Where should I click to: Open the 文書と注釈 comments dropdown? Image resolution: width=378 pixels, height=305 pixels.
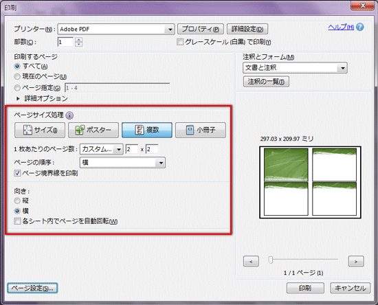coord(295,68)
